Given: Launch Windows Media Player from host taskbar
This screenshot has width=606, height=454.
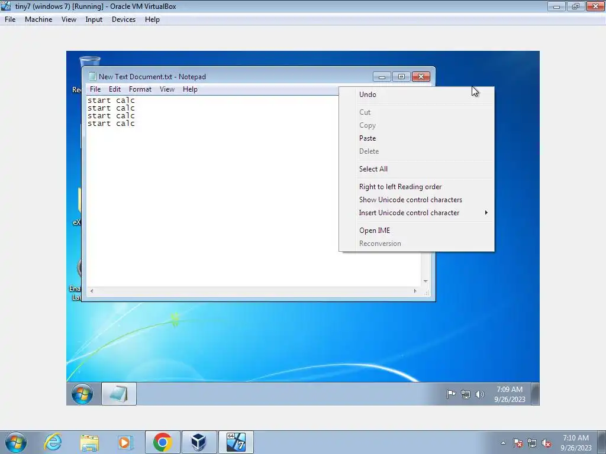Looking at the screenshot, I should [x=125, y=442].
